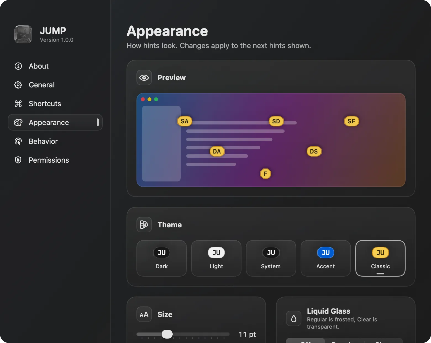Click the swatch icon beside Theme
Viewport: 431px width, 343px height.
[x=144, y=225]
